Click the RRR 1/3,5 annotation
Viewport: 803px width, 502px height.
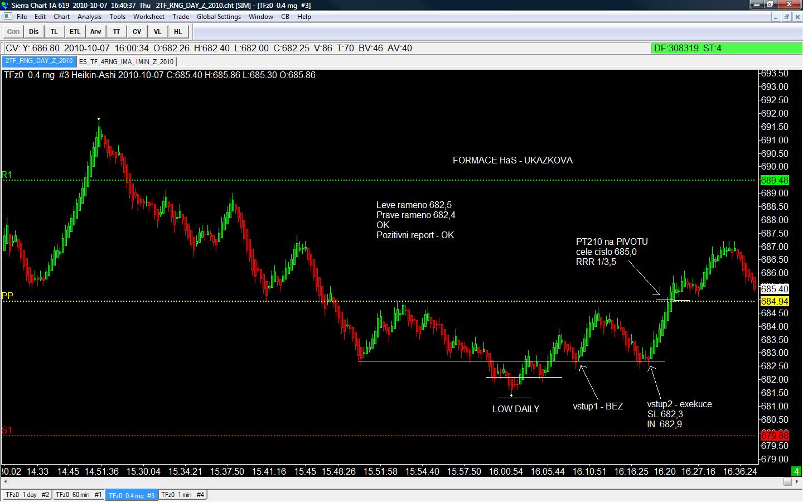click(596, 262)
